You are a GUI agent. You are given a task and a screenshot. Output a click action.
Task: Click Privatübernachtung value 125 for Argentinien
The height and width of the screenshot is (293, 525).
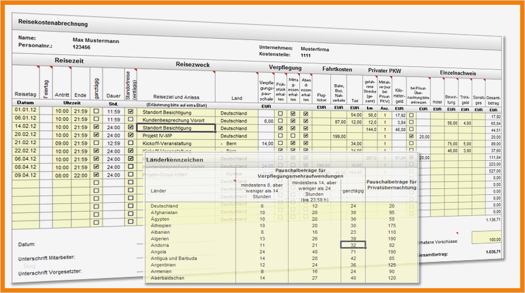tap(392, 265)
